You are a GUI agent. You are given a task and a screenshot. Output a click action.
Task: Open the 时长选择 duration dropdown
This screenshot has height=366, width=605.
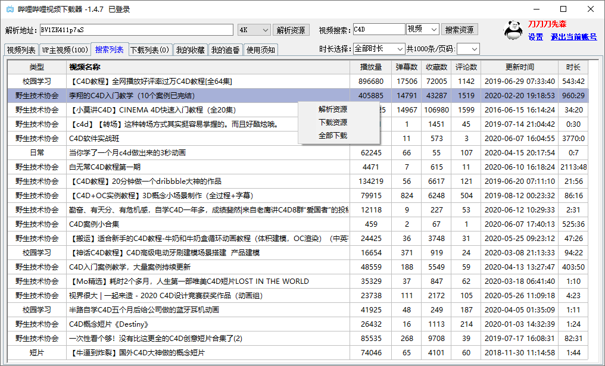coord(378,49)
